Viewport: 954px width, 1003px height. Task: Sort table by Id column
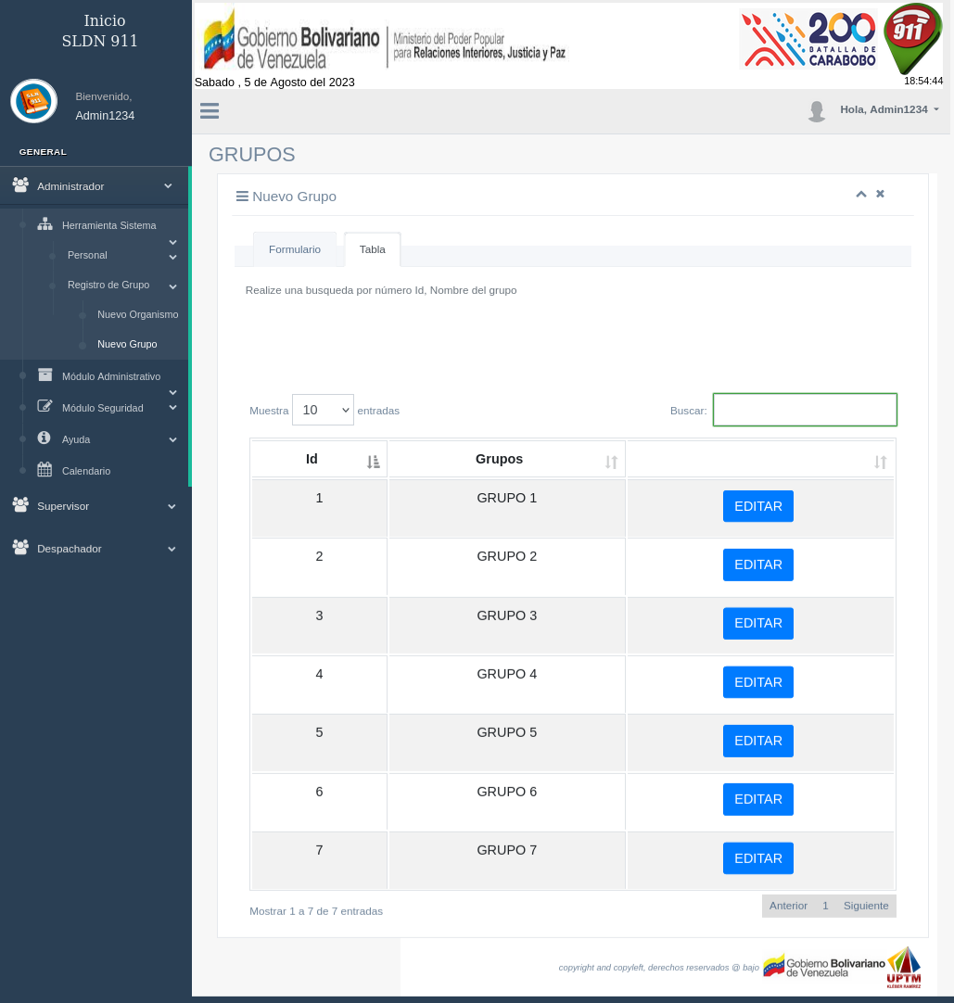pos(319,460)
